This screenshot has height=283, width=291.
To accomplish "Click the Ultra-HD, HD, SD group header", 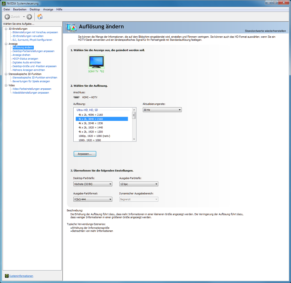I will pyautogui.click(x=87, y=110).
